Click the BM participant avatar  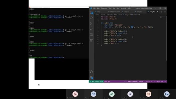tap(167, 94)
